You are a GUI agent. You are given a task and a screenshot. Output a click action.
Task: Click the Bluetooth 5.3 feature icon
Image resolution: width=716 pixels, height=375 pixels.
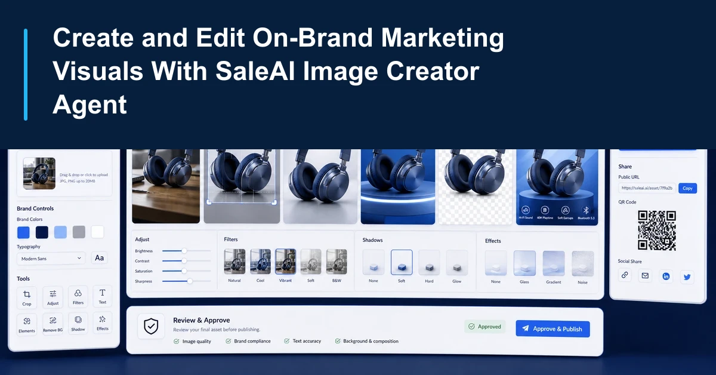586,210
